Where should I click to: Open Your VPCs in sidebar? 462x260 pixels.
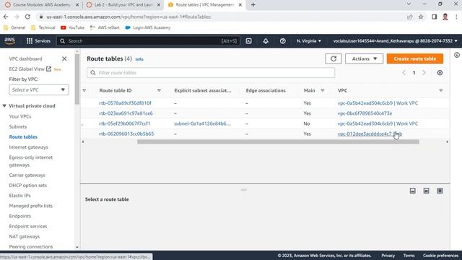(x=20, y=116)
